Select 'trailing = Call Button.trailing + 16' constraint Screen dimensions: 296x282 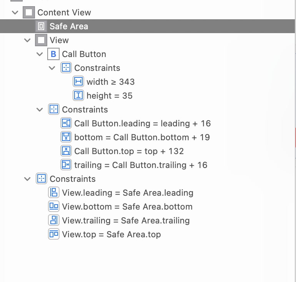coord(140,165)
